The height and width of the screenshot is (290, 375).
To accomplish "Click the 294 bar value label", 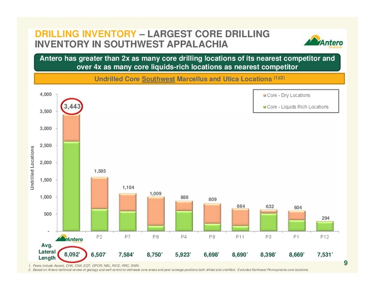I will click(326, 218).
